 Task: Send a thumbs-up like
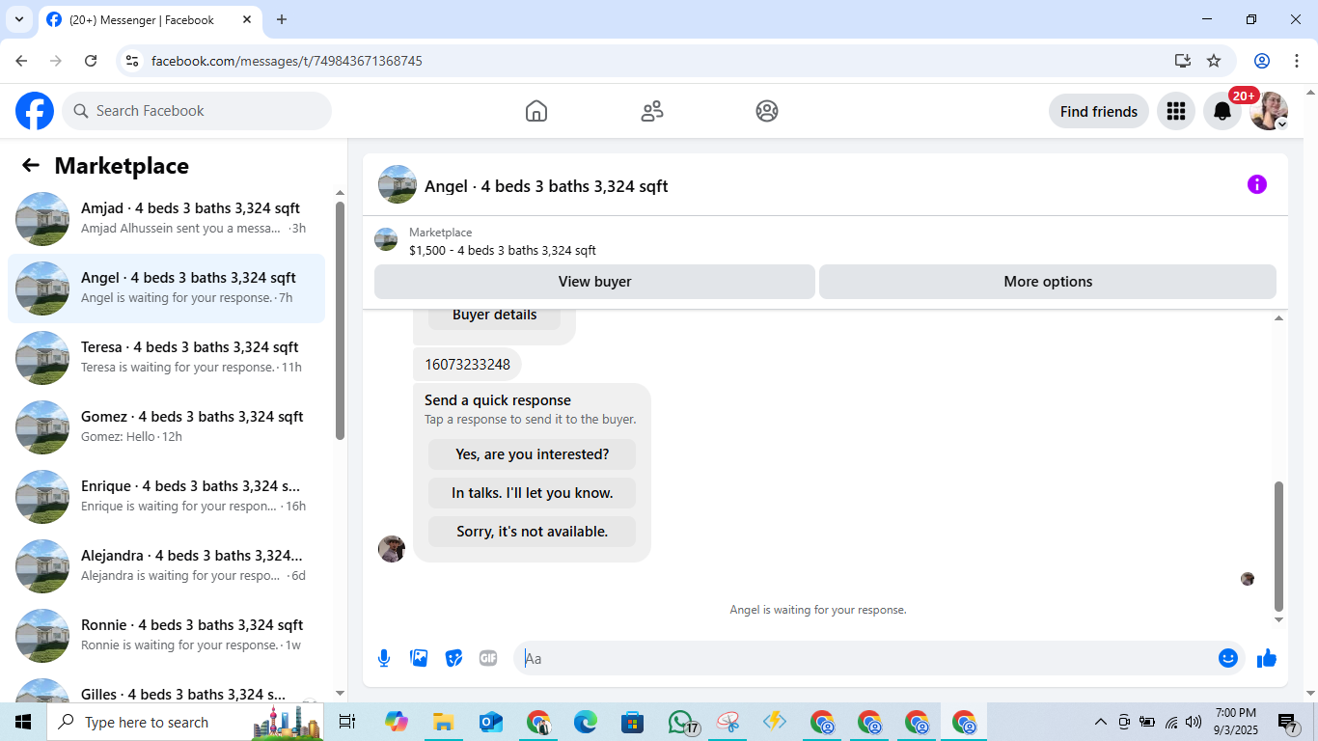1267,658
